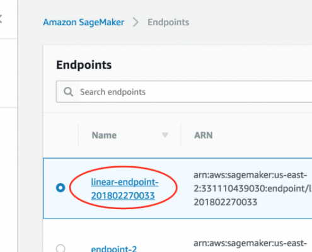312x252 pixels.
Task: Open the linear-endpoint-201802270033 link
Action: 125,188
